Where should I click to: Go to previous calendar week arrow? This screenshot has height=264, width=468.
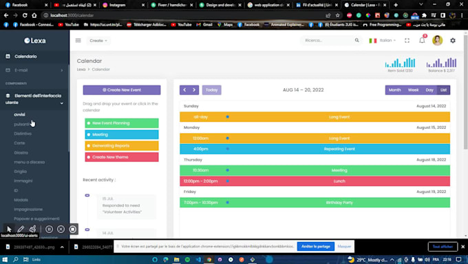184,90
